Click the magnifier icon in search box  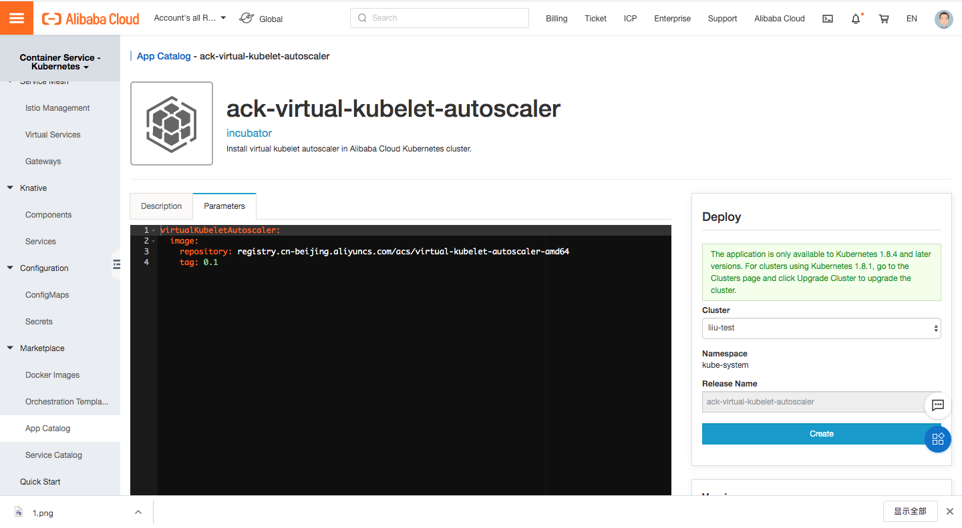(x=363, y=18)
